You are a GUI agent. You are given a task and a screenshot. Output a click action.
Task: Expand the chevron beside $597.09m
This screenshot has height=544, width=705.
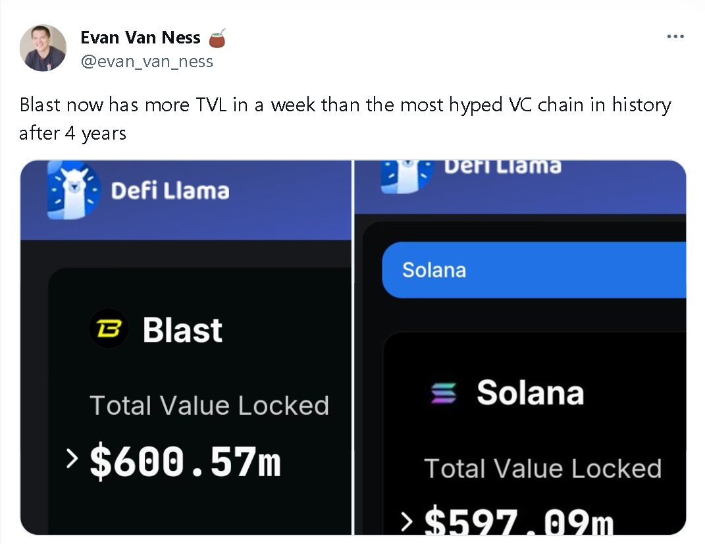click(x=408, y=522)
